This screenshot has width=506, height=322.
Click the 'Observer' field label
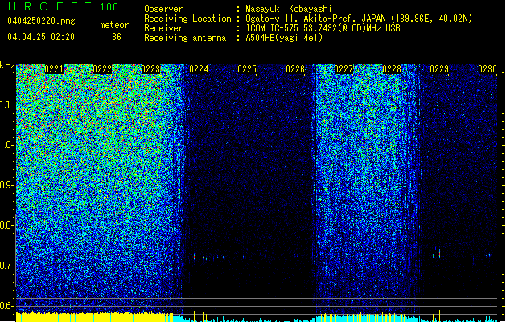163,9
